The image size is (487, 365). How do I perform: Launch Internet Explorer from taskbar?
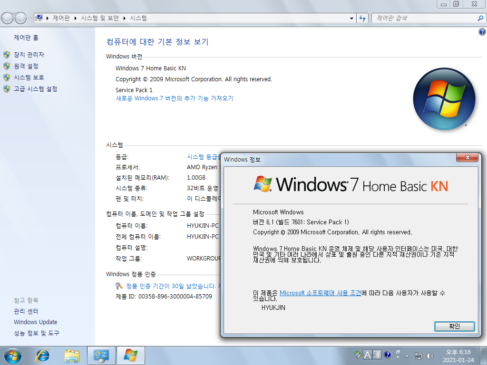42,355
